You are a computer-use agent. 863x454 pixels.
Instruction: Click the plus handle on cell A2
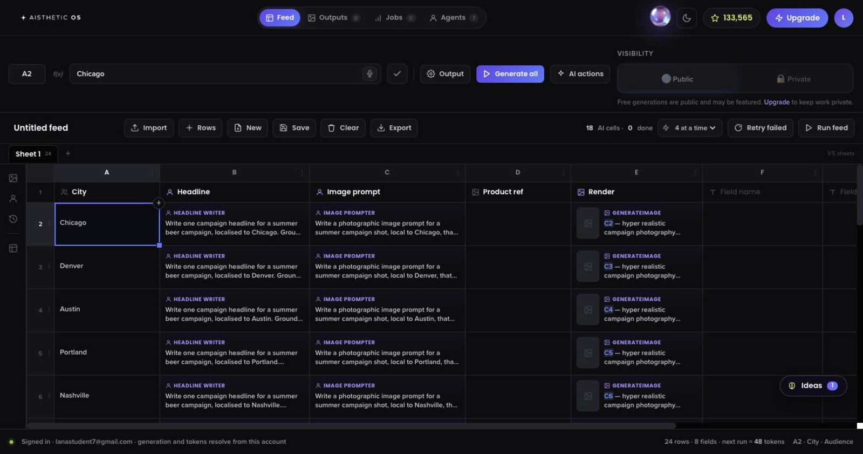(159, 203)
